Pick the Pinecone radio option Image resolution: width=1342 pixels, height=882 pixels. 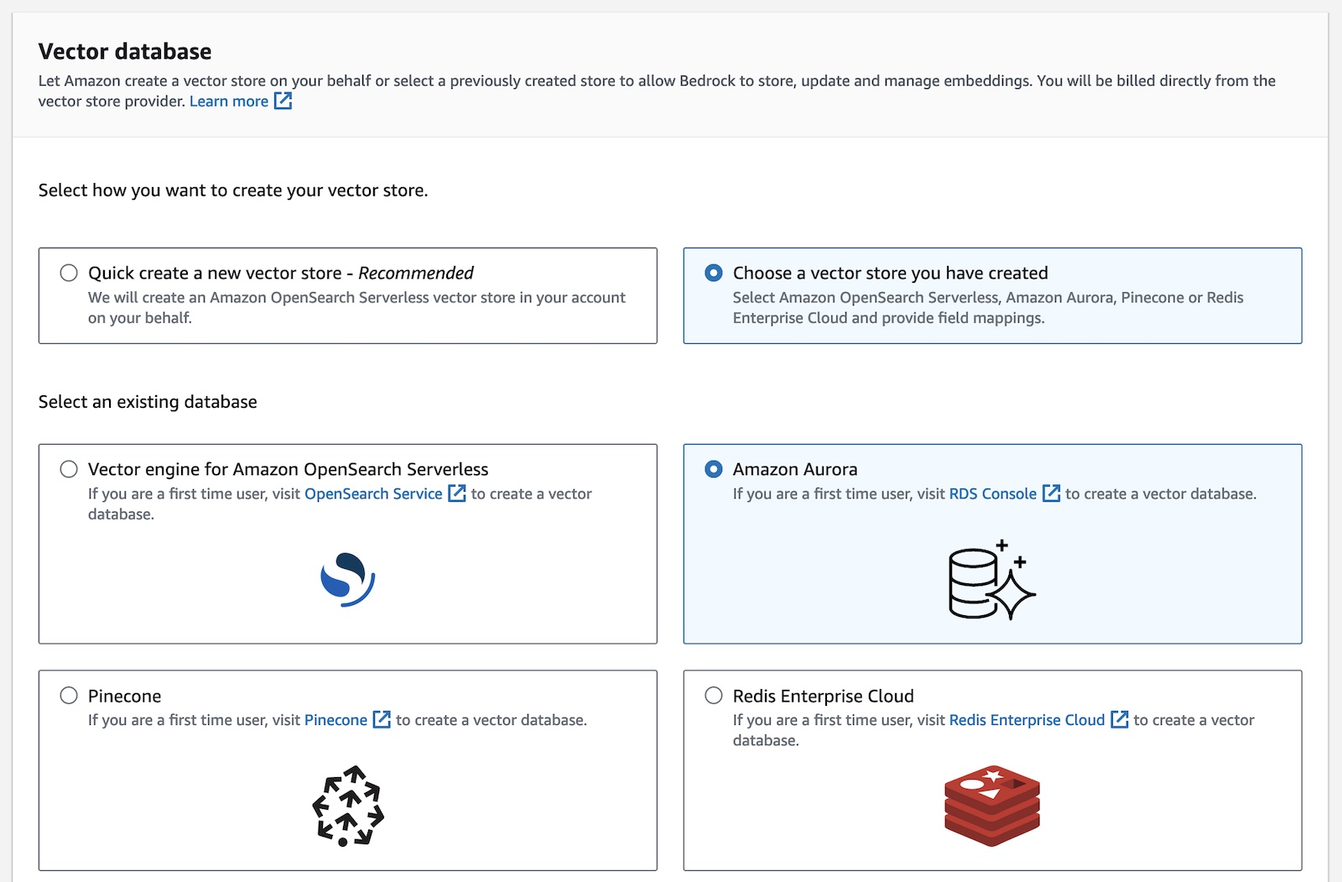coord(69,696)
